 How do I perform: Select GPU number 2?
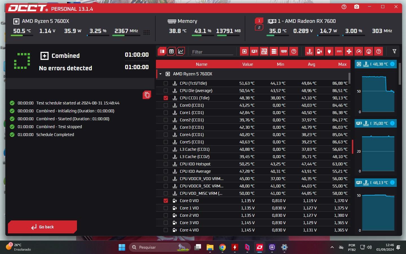click(259, 27)
